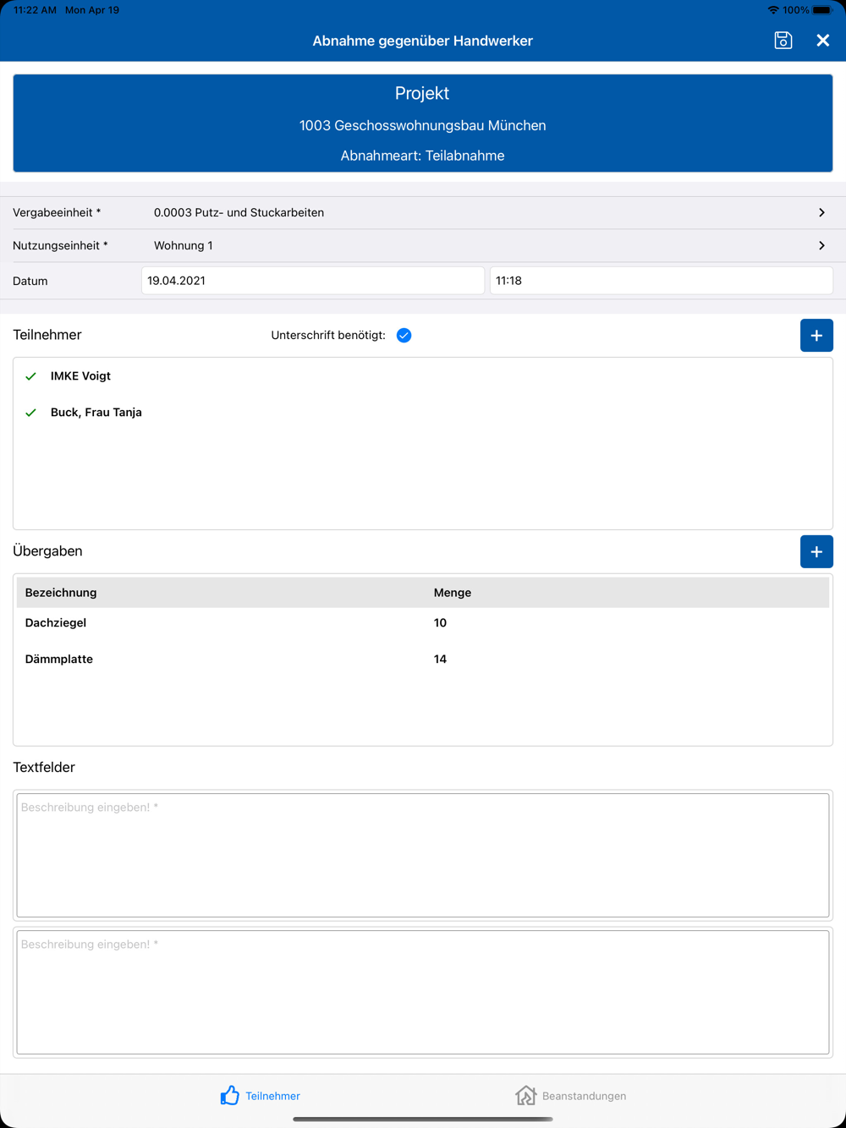Click Dachziegel quantity 10
Image resolution: width=846 pixels, height=1128 pixels.
point(440,623)
